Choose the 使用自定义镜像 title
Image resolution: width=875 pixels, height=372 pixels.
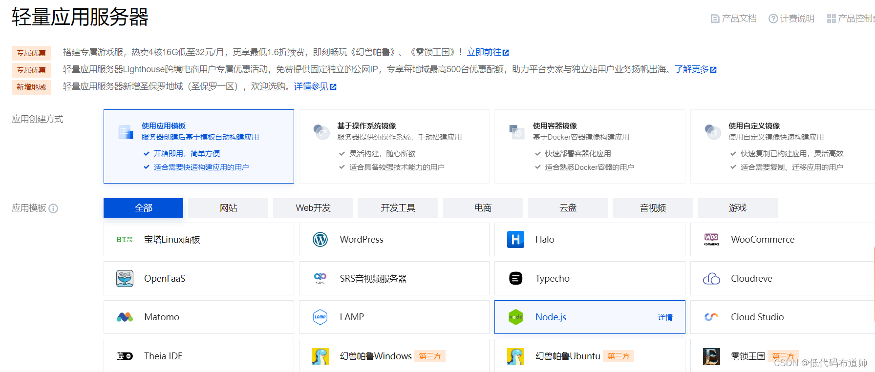(x=754, y=126)
